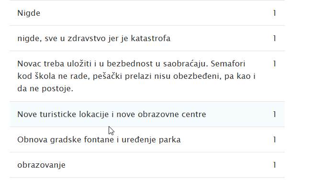Screen dimensions: 324x182
Task: Click the count next to "obrazovanje"
Action: tap(275, 165)
